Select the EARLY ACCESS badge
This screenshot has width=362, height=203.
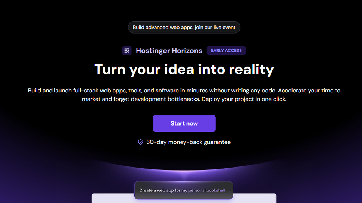[226, 50]
